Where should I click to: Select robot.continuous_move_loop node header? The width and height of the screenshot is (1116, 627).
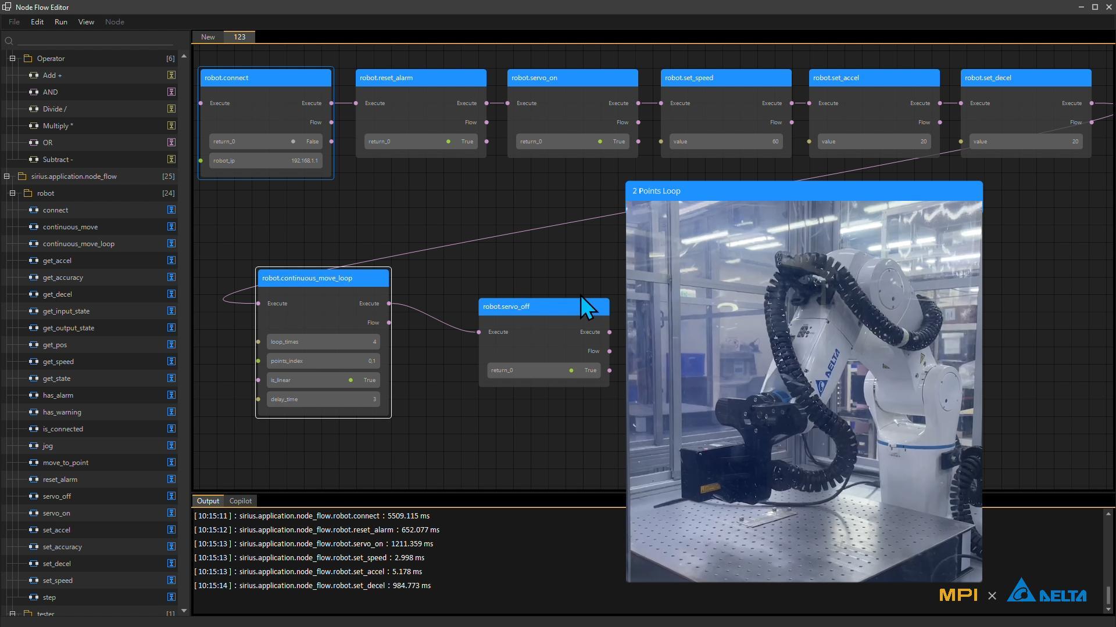[323, 278]
